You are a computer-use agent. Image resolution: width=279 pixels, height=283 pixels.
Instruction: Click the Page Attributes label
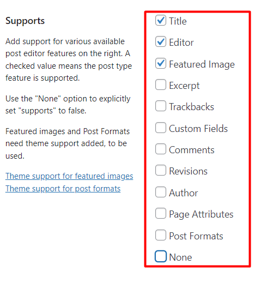pos(201,214)
